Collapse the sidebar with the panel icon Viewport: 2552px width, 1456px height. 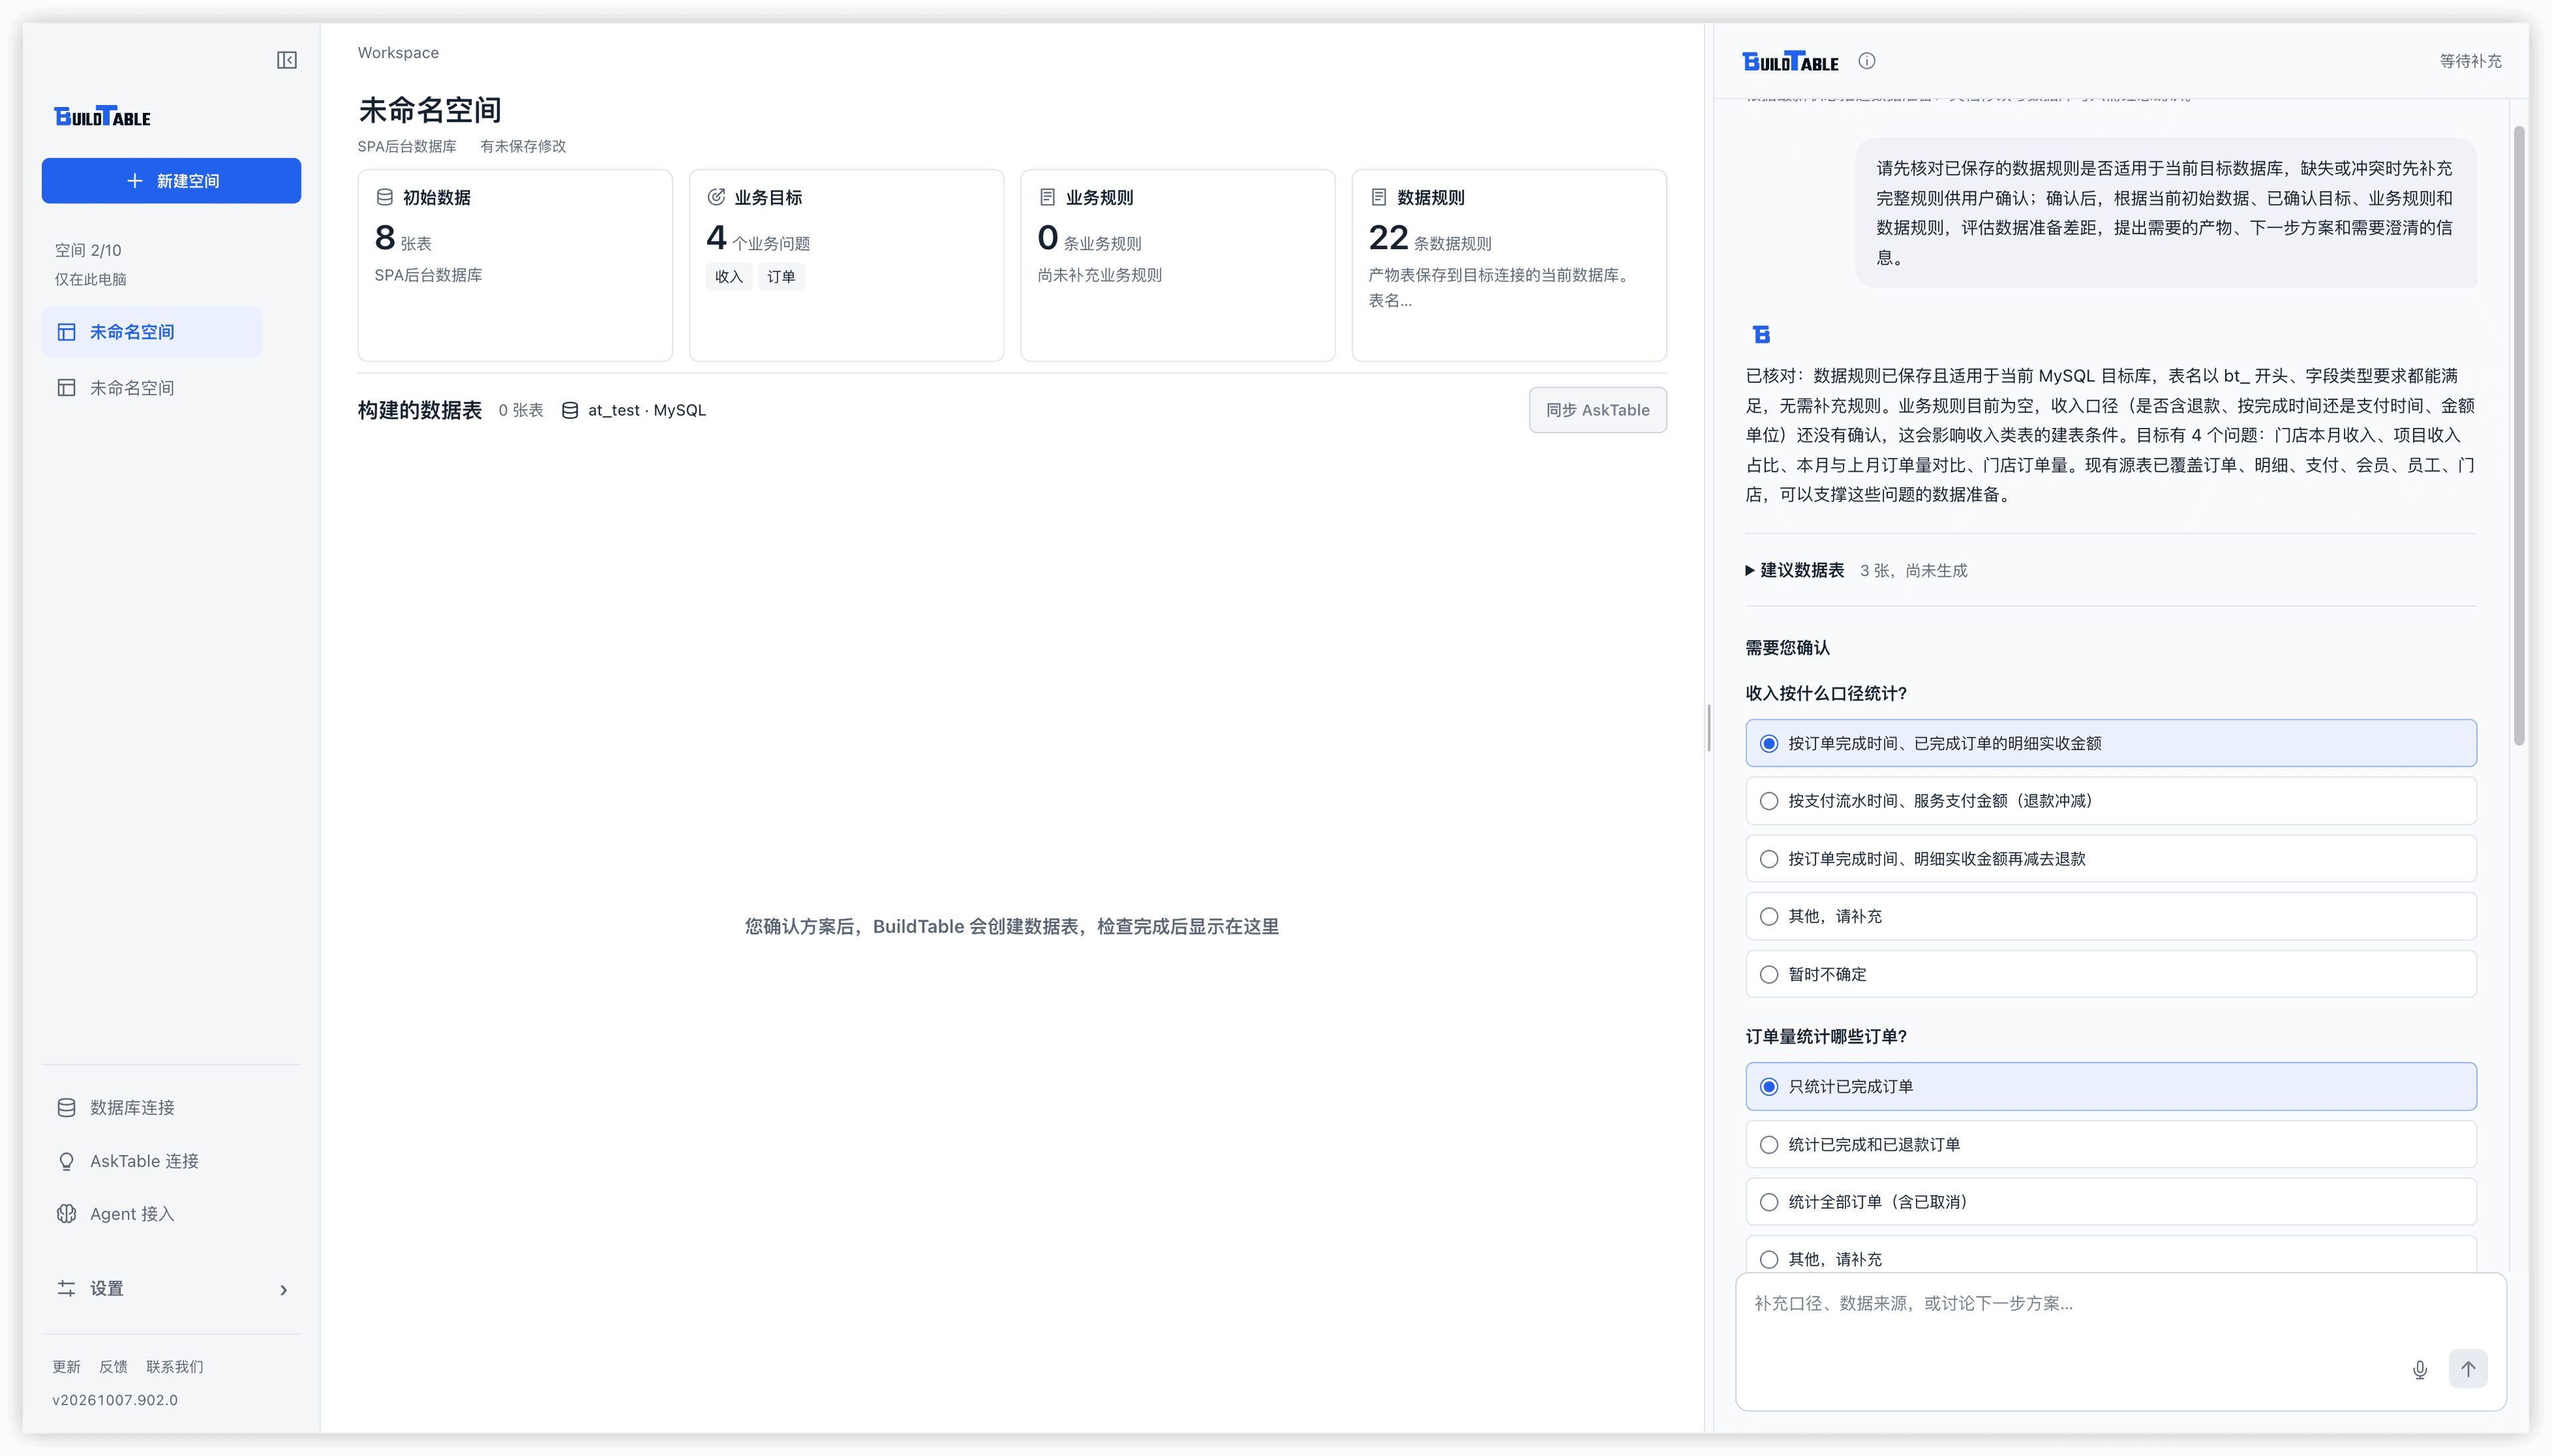click(287, 60)
